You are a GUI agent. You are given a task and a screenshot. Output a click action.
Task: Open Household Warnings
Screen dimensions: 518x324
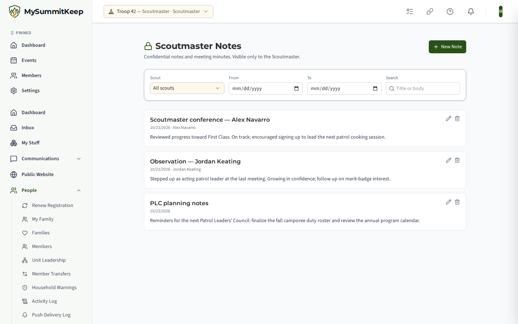53,288
